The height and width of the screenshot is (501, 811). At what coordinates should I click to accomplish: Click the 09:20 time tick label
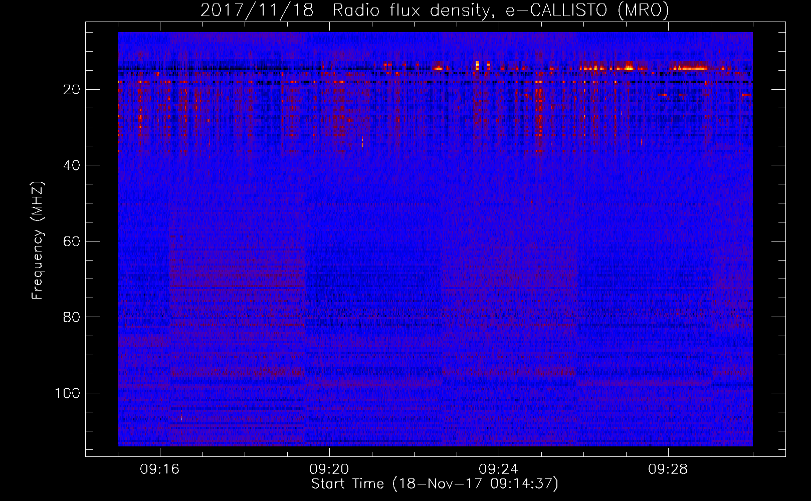pyautogui.click(x=329, y=469)
